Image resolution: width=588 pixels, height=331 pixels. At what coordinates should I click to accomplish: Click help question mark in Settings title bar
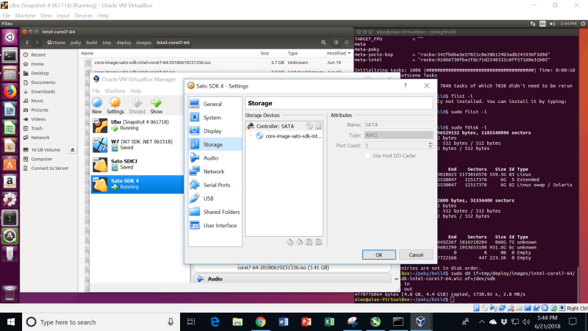click(405, 86)
